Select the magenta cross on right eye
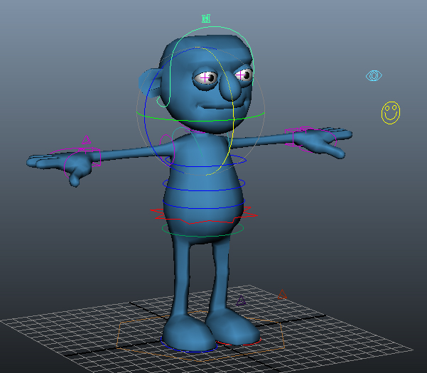427x373 pixels. pos(241,75)
